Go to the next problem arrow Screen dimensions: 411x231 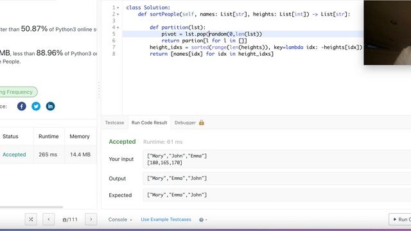point(91,219)
